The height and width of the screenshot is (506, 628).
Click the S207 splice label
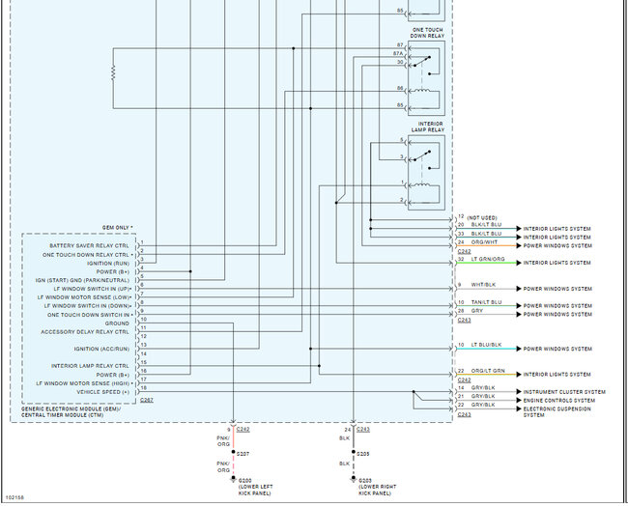tap(243, 454)
